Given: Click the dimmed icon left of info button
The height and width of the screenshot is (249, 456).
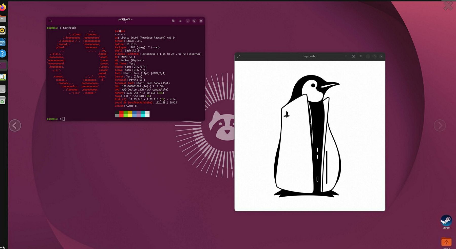Looking at the screenshot, I should point(346,56).
